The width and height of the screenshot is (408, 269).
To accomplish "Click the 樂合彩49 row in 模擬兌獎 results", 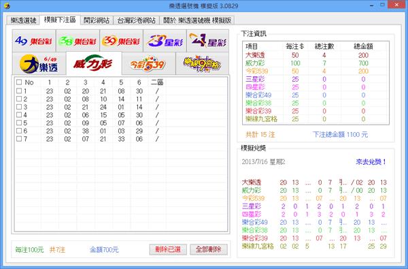I will [x=314, y=222].
